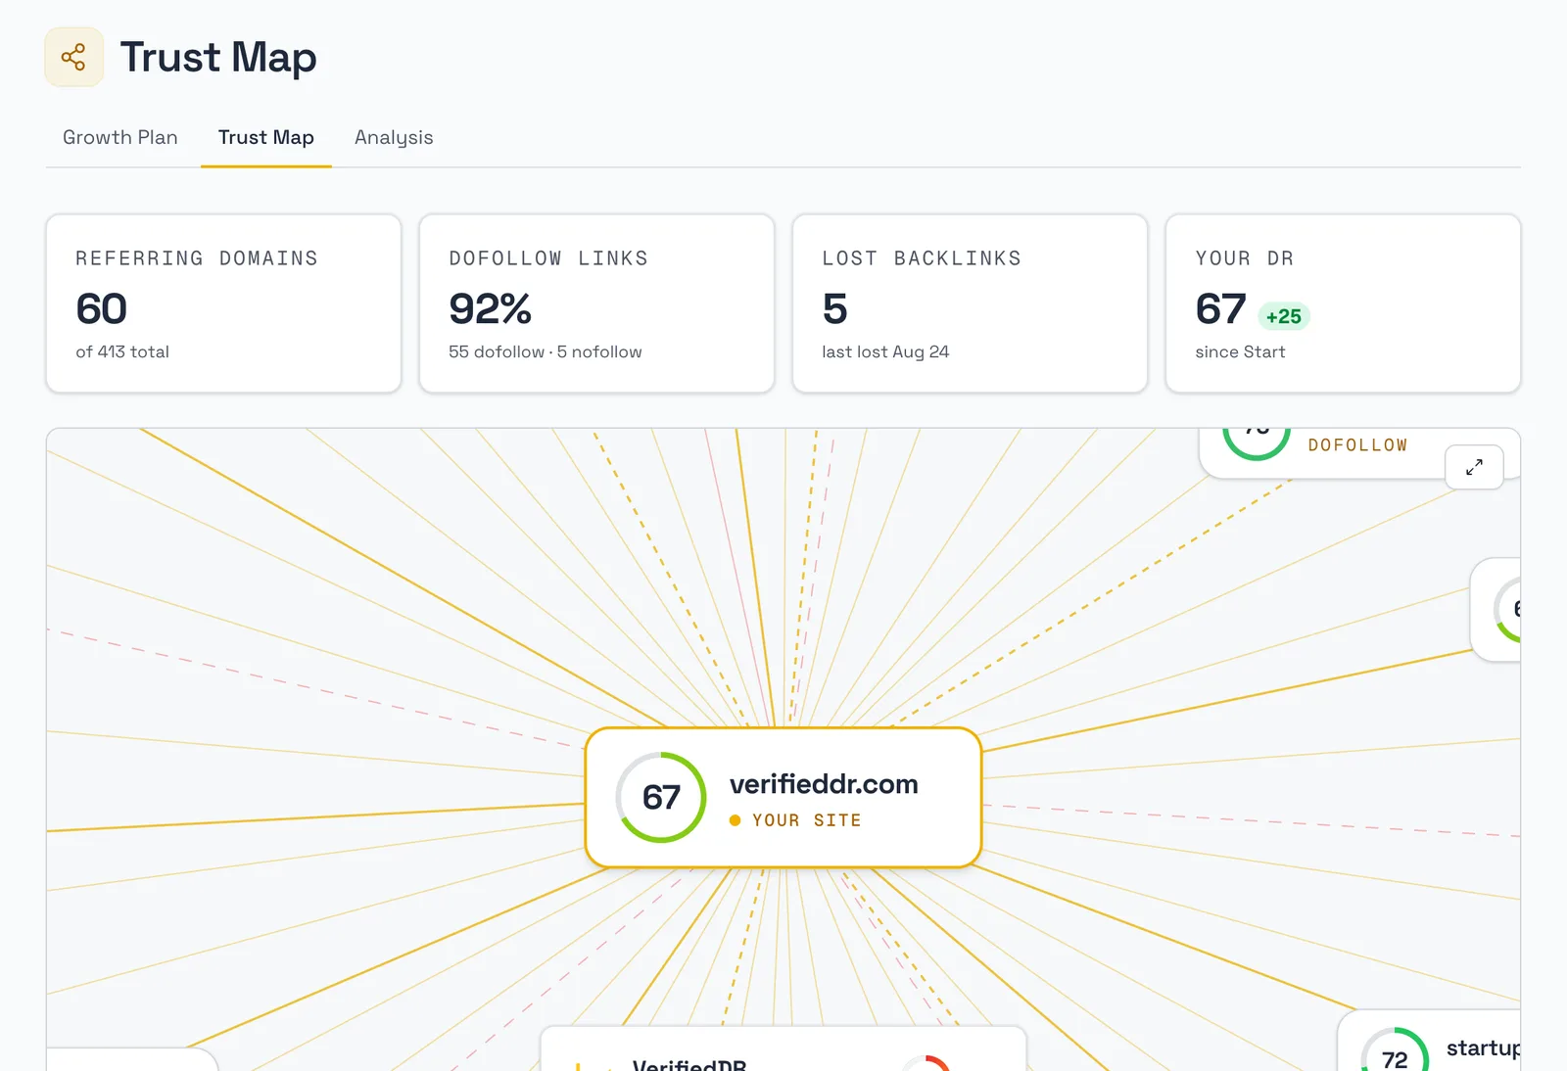Click the Trust Map page heading
The image size is (1567, 1071).
(x=218, y=57)
